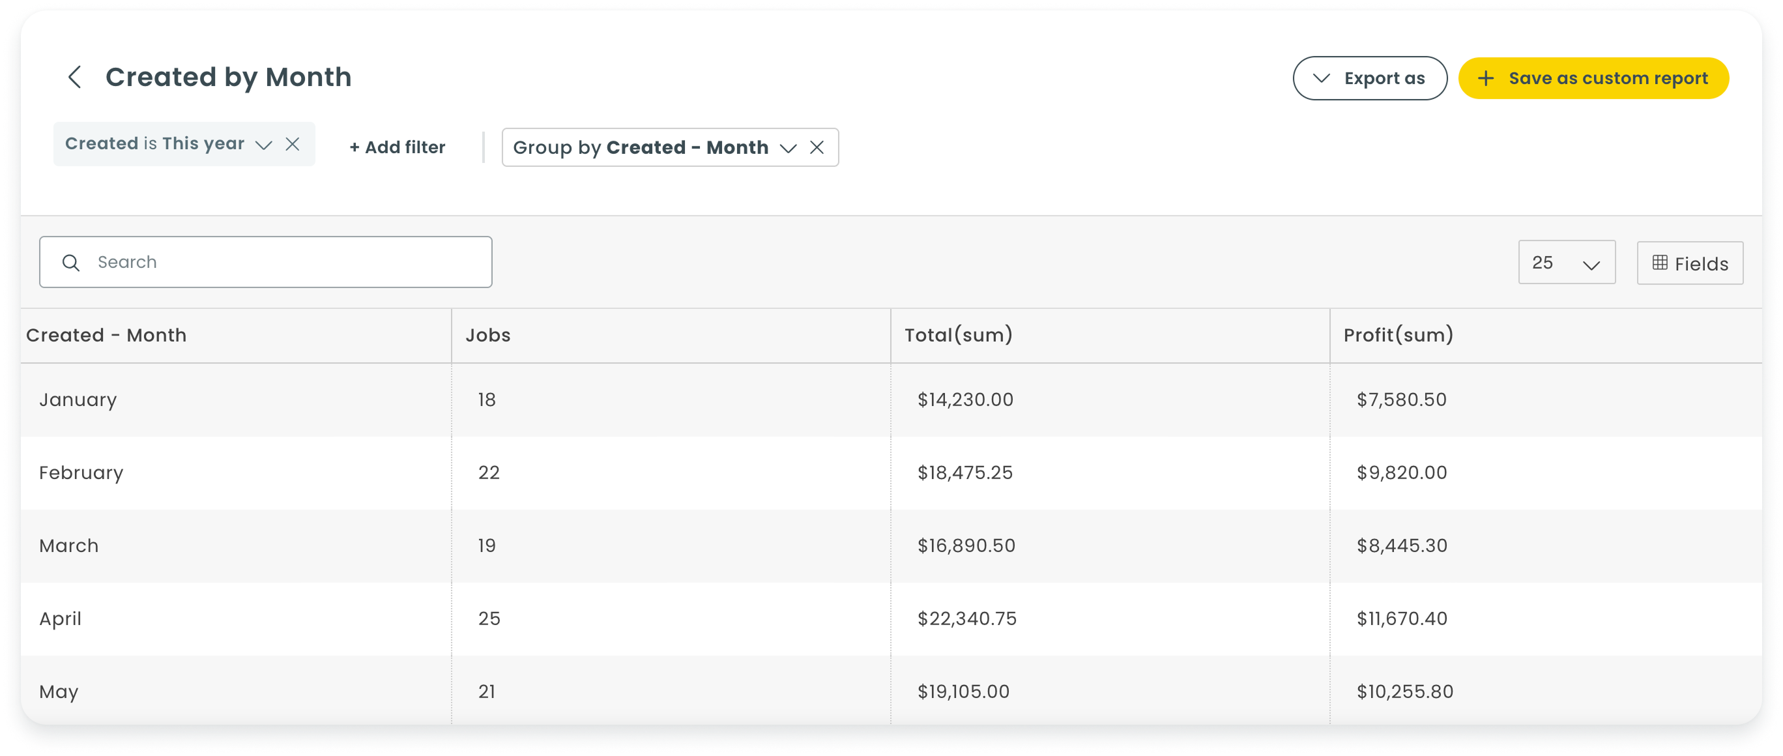Click the Created by Month page title
1783x756 pixels.
pyautogui.click(x=228, y=78)
